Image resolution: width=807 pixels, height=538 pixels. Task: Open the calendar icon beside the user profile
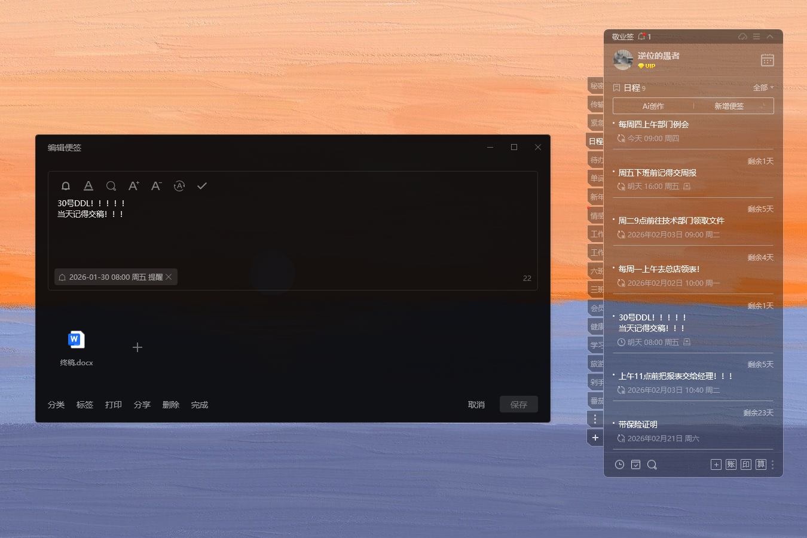[767, 60]
